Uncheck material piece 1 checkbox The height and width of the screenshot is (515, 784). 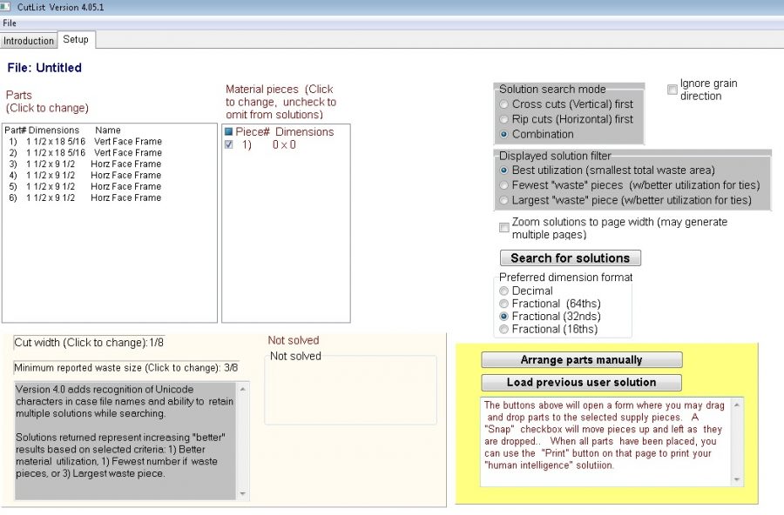point(229,145)
